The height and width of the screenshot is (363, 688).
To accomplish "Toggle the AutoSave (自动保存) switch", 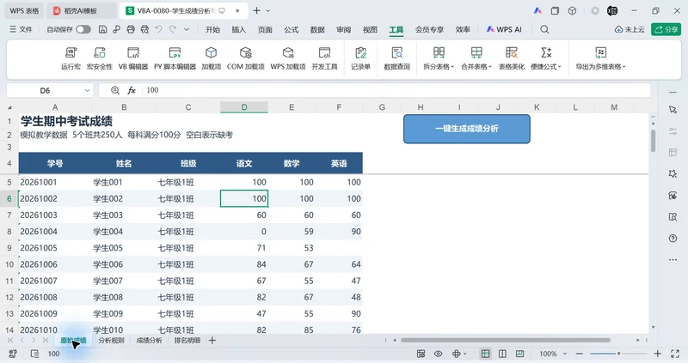I will (83, 29).
